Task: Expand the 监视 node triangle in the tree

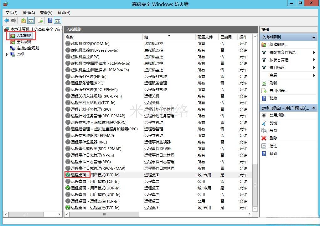Action: (x=7, y=54)
